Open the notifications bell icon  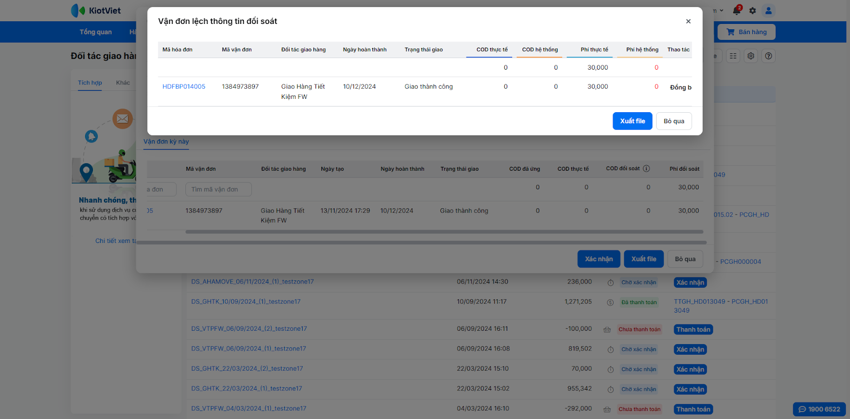(736, 11)
